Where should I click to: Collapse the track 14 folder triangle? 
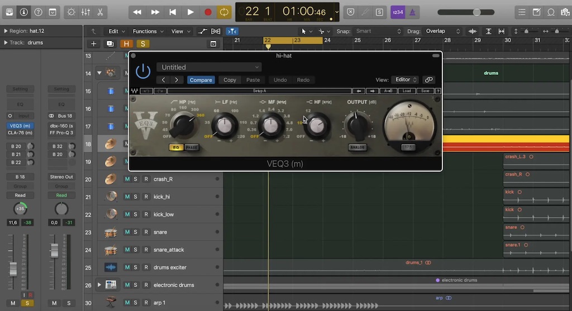(x=99, y=73)
